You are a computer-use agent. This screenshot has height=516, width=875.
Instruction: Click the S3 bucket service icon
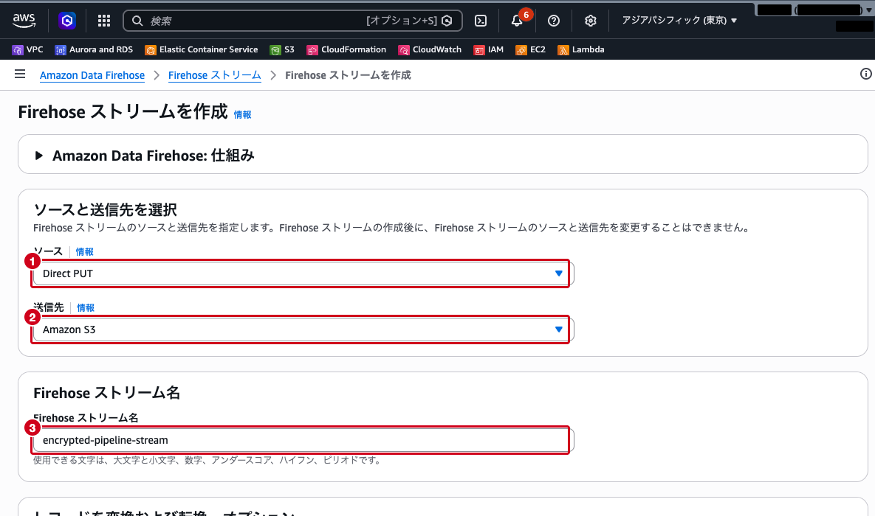pyautogui.click(x=275, y=49)
